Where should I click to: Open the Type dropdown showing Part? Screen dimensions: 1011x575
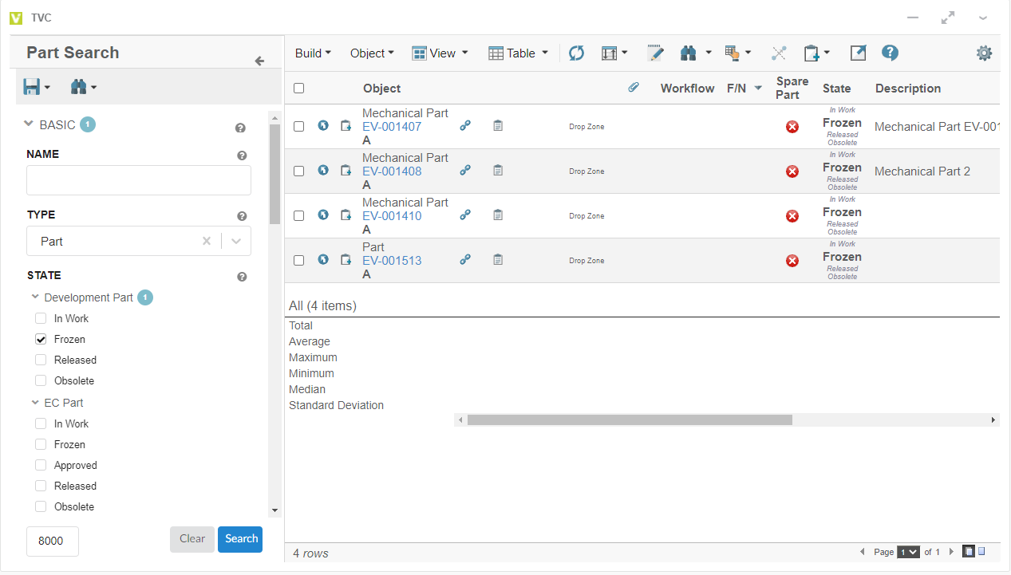pyautogui.click(x=236, y=242)
